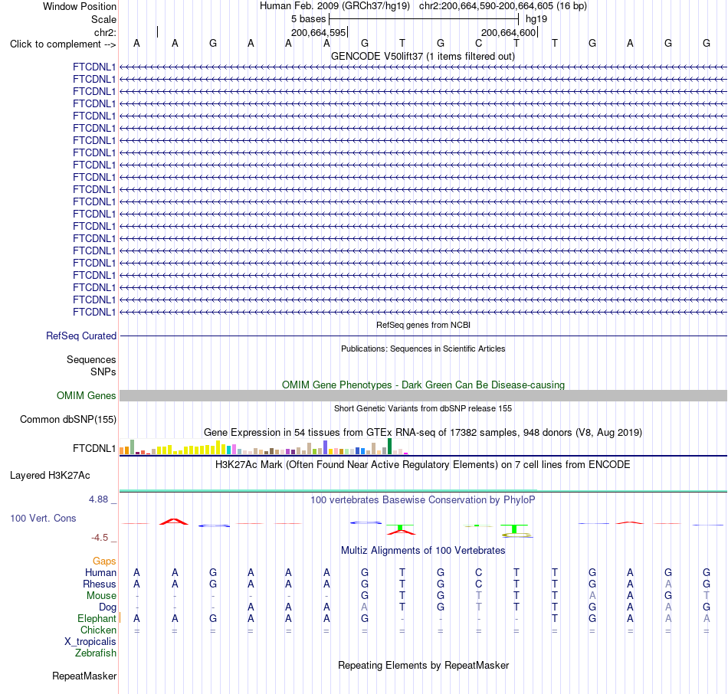Open 'Gene Expression in 54 tissues from GTEx' title

pos(423,432)
